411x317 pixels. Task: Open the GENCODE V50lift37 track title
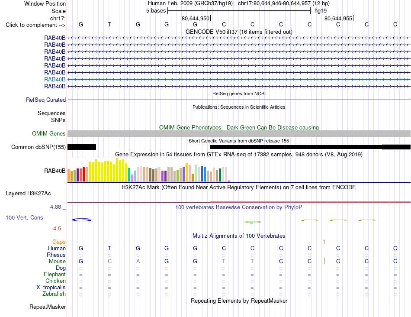[239, 32]
